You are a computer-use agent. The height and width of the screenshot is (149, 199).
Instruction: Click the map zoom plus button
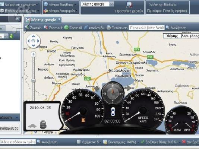pos(33,54)
